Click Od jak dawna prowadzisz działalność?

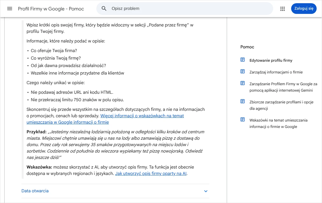(x=68, y=66)
